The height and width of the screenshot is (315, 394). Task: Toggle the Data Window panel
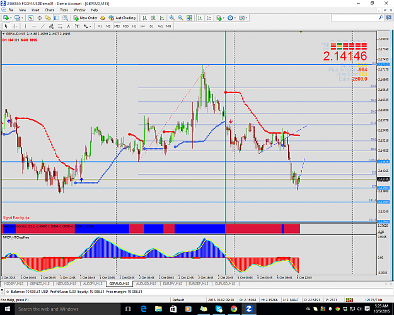[40, 18]
